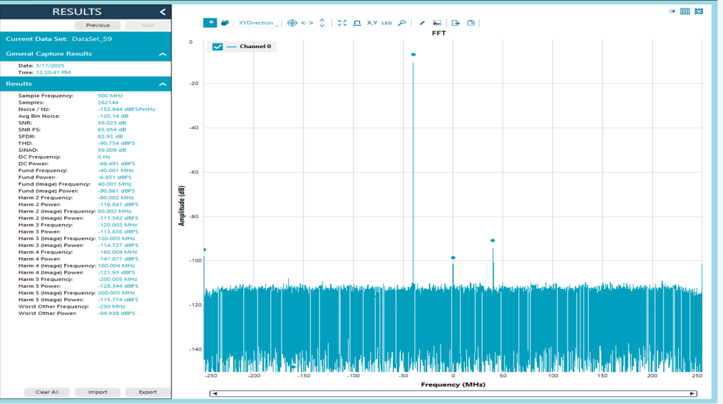Toggle the LEG legend button
This screenshot has height=404, width=723.
(387, 23)
